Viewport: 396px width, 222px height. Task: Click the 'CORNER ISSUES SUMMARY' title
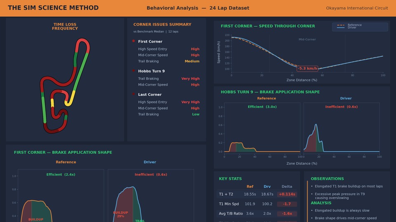pos(162,24)
